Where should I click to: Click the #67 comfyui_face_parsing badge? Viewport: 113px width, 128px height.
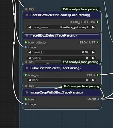[81, 86]
